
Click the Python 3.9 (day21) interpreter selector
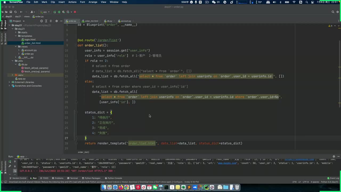(330, 182)
